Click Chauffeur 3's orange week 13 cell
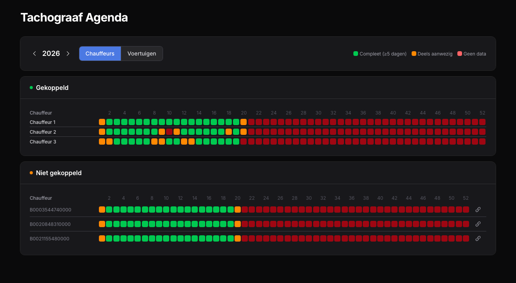Image resolution: width=516 pixels, height=283 pixels. coord(192,141)
